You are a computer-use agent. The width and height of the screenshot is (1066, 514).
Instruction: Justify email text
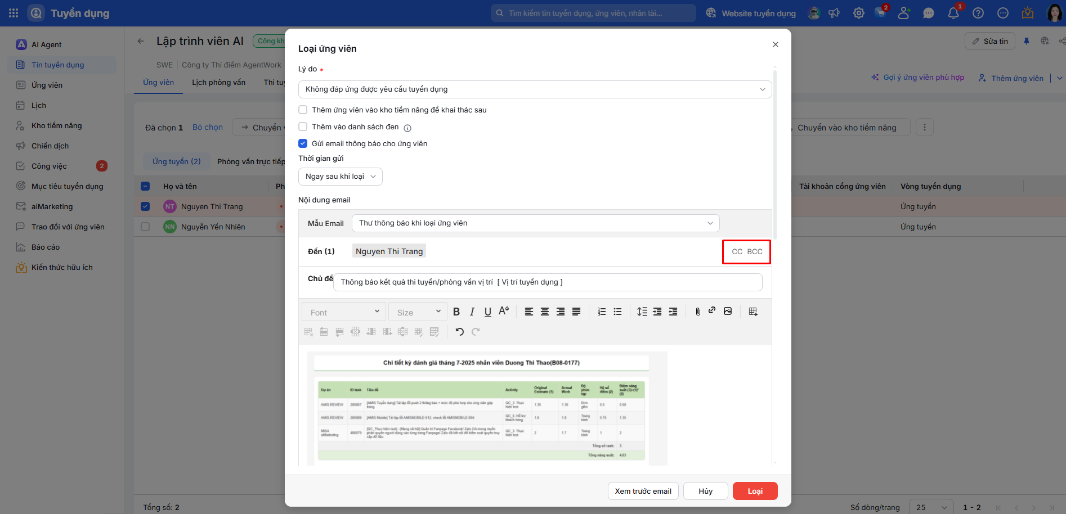[576, 312]
